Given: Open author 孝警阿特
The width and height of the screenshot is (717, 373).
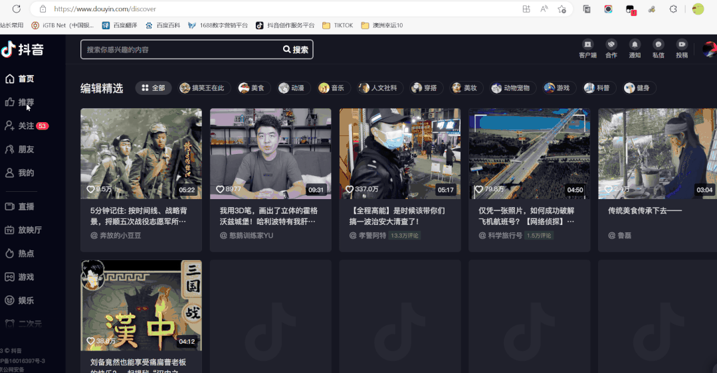Looking at the screenshot, I should 367,236.
